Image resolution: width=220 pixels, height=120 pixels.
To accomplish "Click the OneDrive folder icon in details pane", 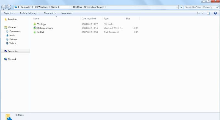I will [9, 117].
